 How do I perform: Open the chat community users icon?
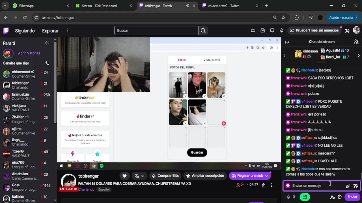click(x=356, y=42)
